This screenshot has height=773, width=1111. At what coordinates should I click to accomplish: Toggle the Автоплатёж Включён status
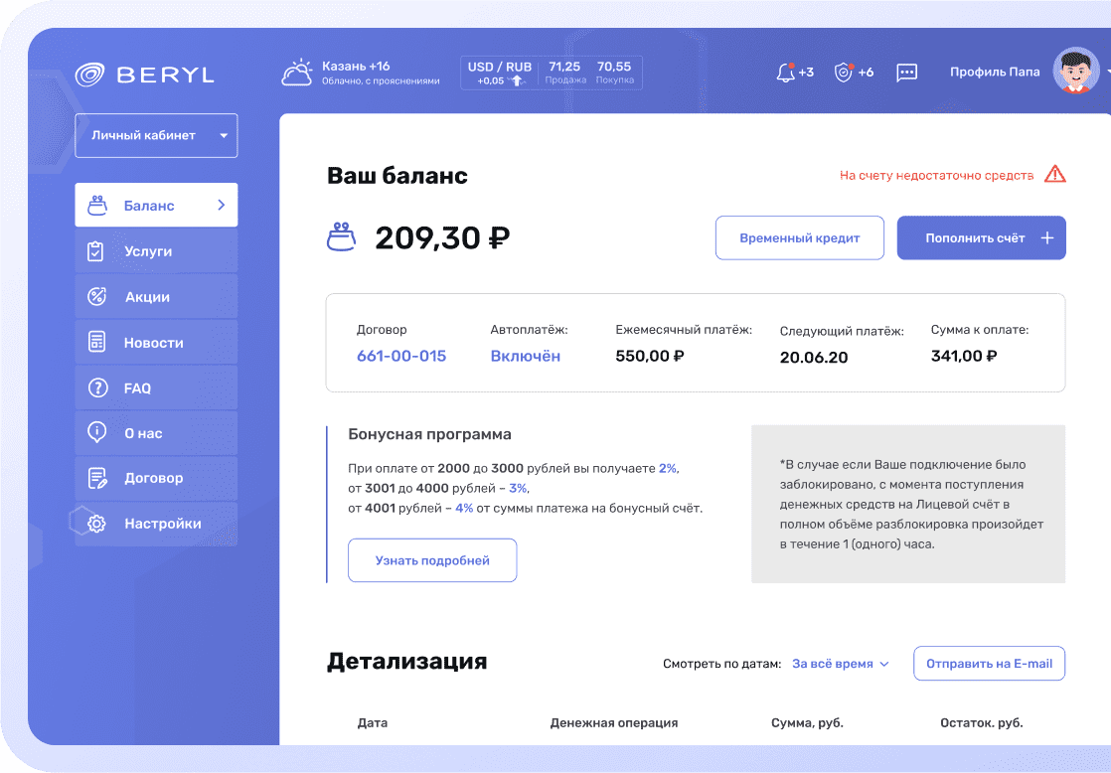pos(525,356)
